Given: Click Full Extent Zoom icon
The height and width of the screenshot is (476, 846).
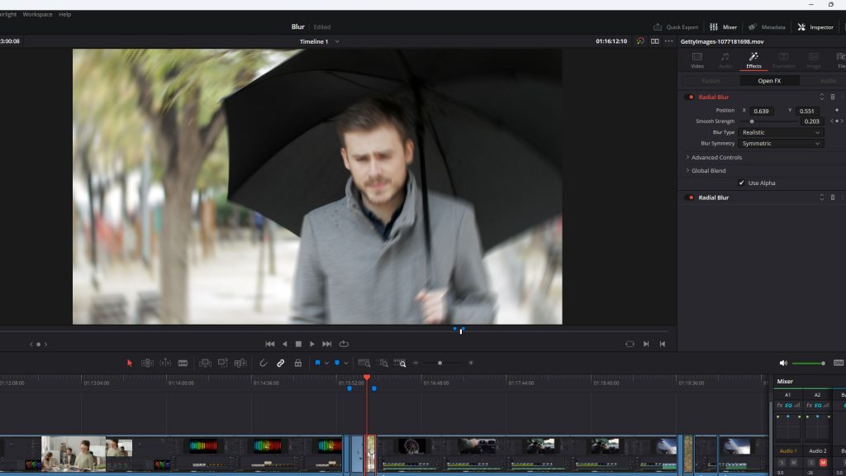Looking at the screenshot, I should click(364, 364).
